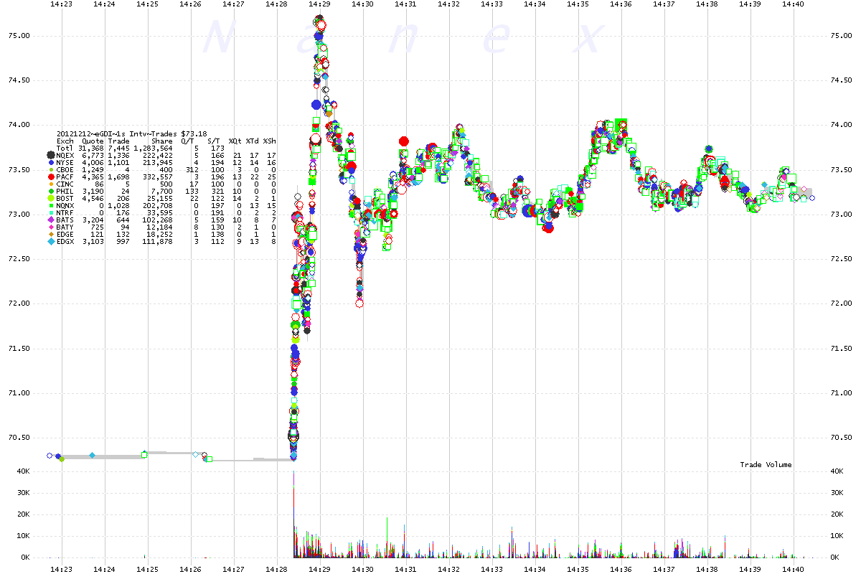The image size is (861, 574).
Task: Click the pink diamond BATY marker
Action: point(50,227)
